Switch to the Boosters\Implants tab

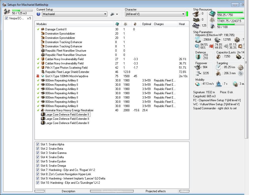(x=112, y=191)
